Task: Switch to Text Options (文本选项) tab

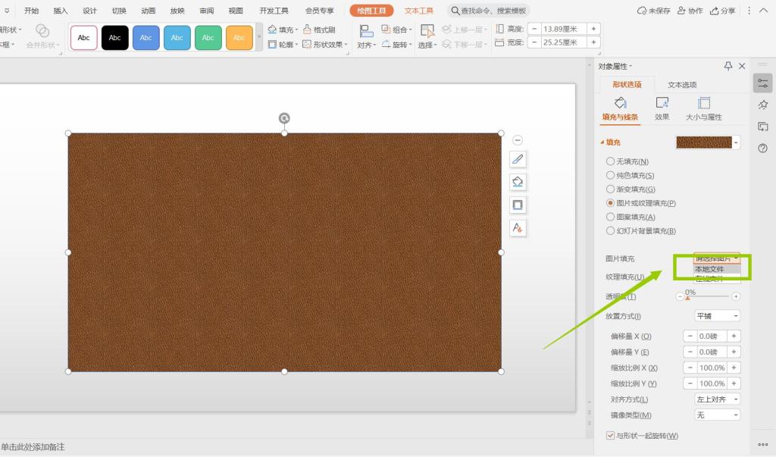Action: tap(682, 85)
